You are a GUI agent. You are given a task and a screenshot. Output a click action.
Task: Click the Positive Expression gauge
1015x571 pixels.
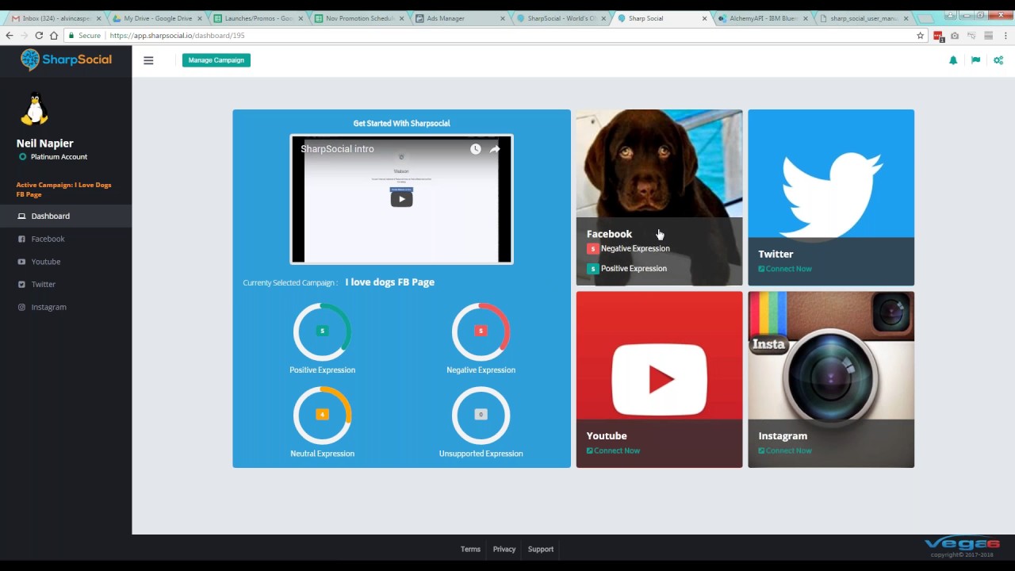pos(322,331)
